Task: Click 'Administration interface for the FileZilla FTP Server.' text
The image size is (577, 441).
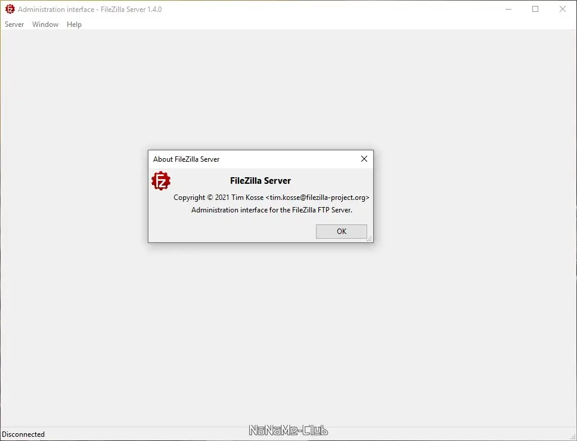Action: coord(272,210)
